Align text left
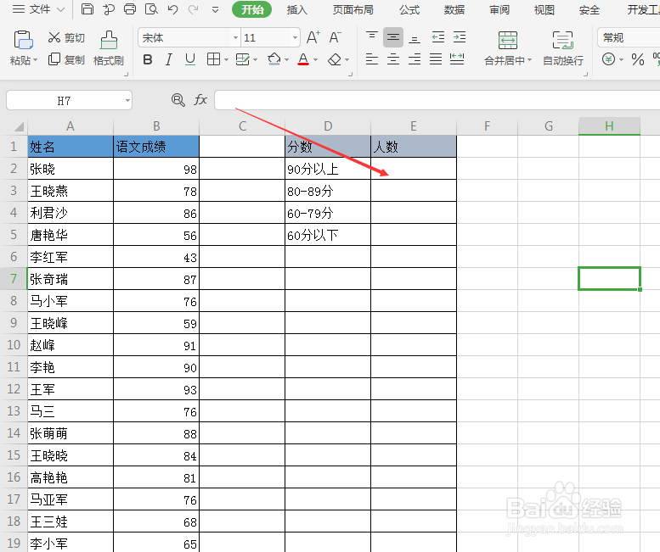The height and width of the screenshot is (552, 660). pos(372,59)
